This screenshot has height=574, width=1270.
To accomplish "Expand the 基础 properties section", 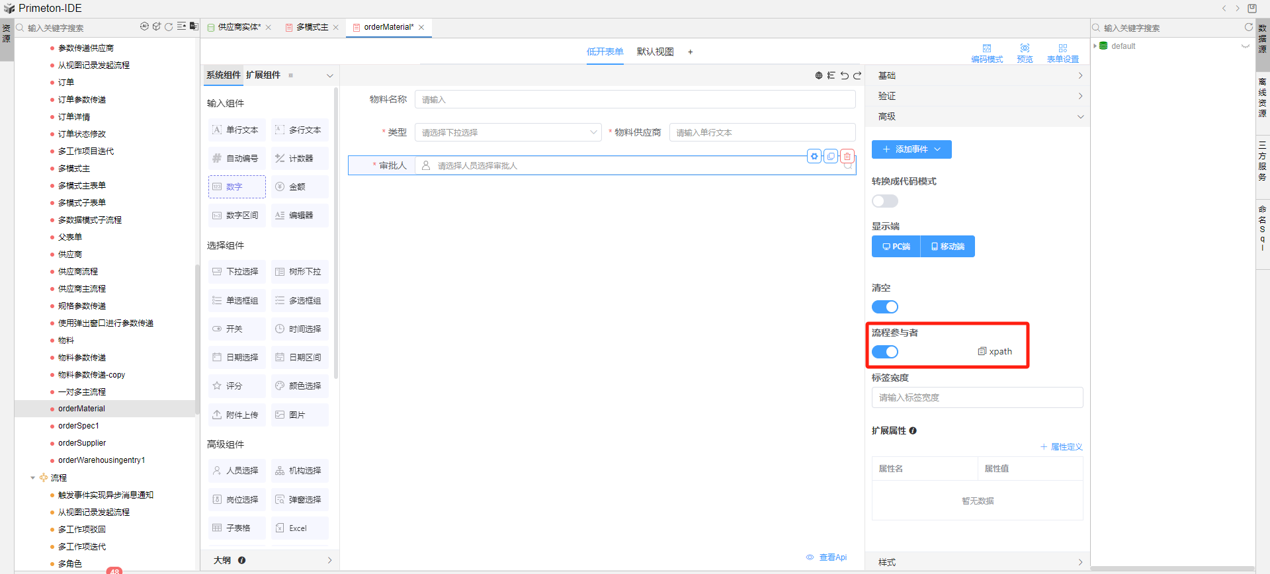I will coord(977,75).
